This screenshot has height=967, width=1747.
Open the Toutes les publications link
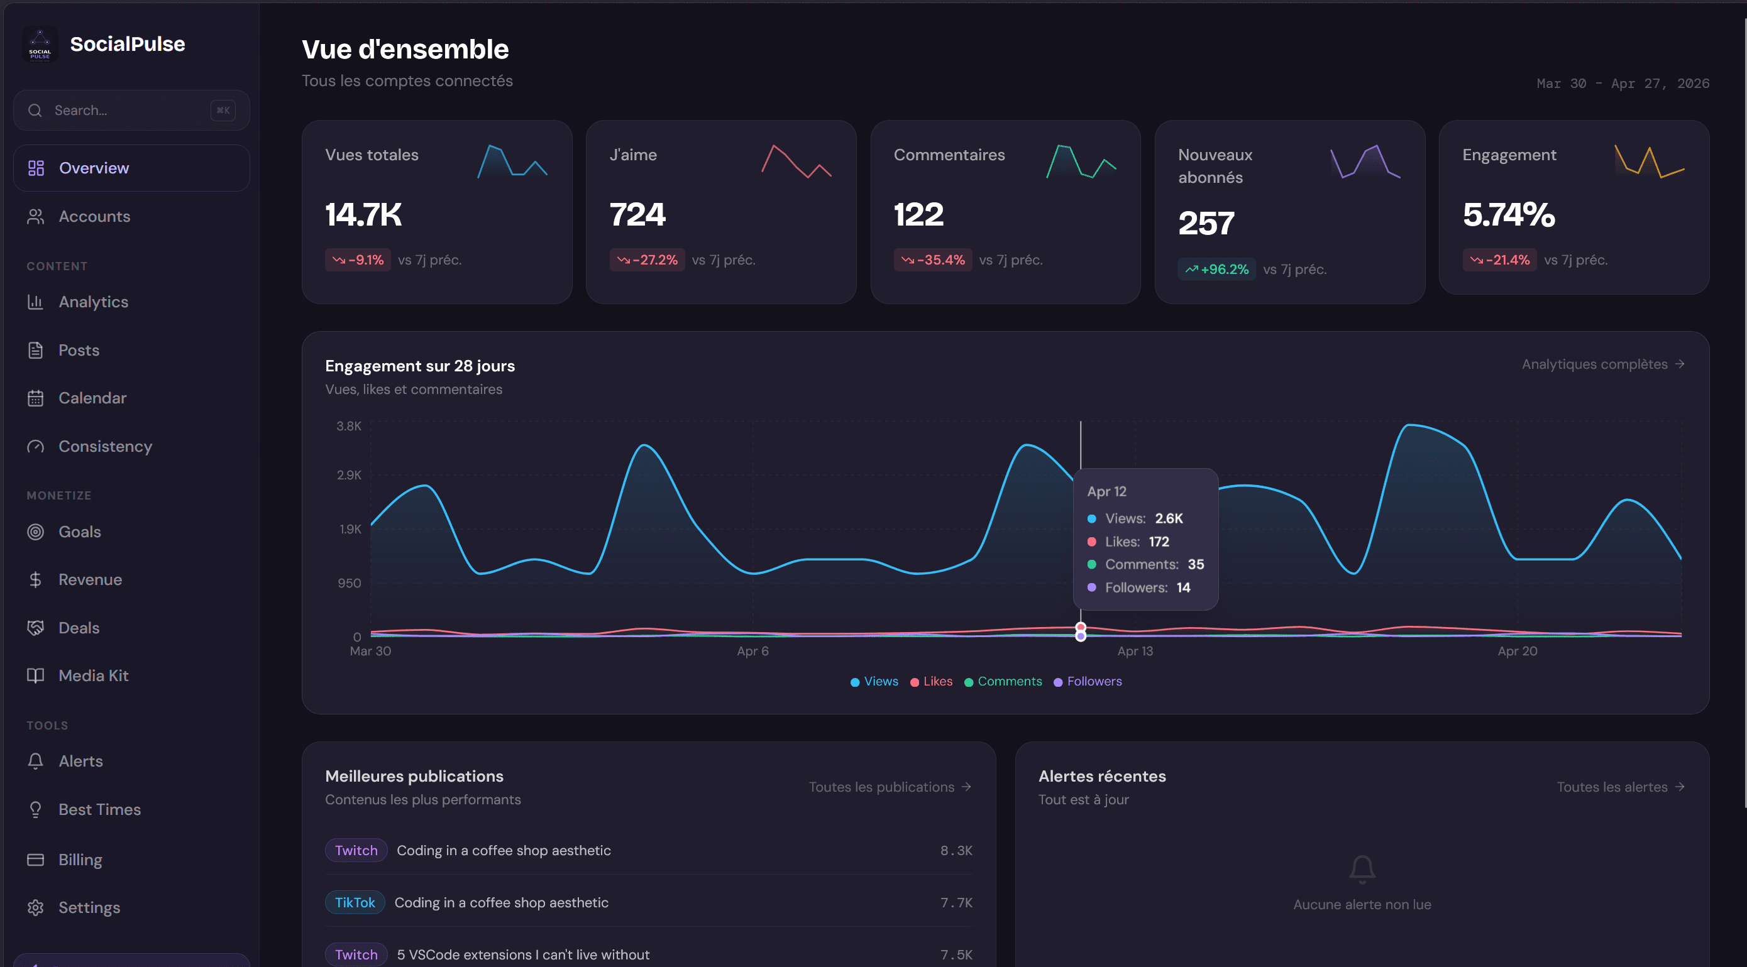(890, 787)
